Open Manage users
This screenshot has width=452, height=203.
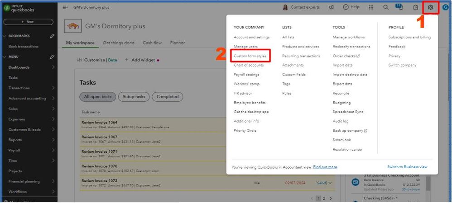point(245,47)
